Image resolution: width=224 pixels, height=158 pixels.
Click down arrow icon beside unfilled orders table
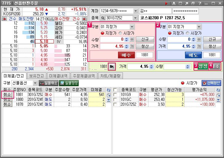[108, 100]
